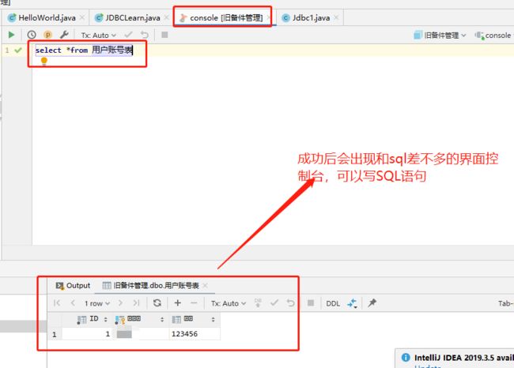
Task: Go to next page of results
Action: tap(120, 303)
